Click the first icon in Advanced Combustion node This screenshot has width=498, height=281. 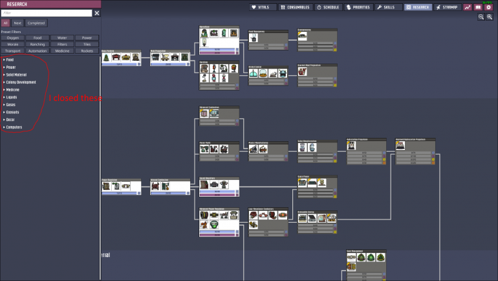(204, 113)
